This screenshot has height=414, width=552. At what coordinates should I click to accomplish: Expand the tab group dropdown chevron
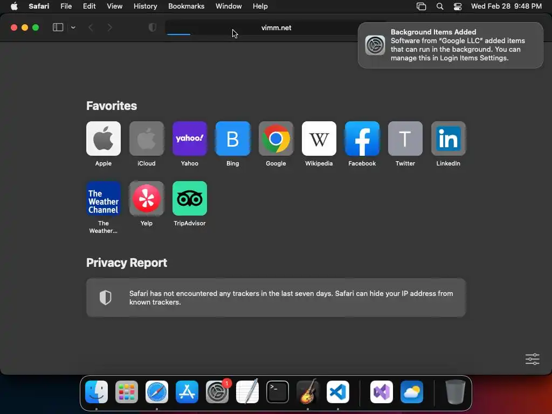coord(73,27)
